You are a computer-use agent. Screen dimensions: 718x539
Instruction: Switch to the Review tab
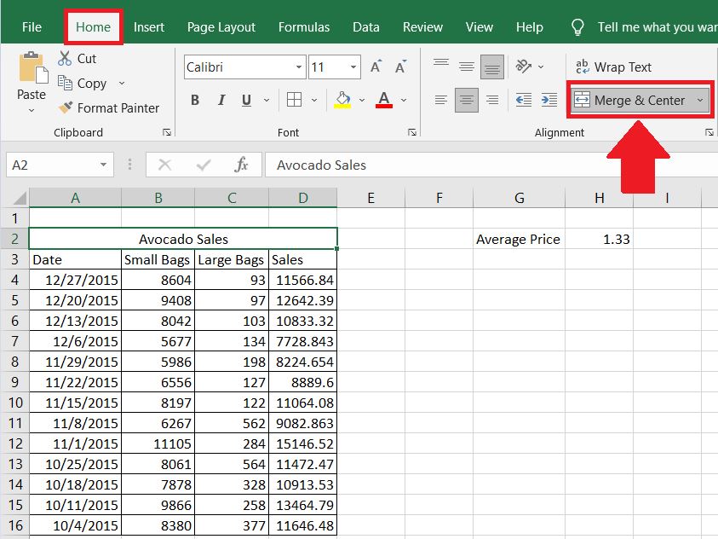coord(422,27)
